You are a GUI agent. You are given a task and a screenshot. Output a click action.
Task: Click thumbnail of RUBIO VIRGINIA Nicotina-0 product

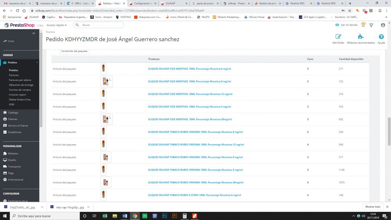[106, 157]
